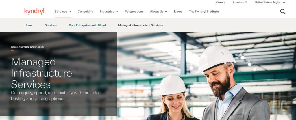296x120 pixels.
Task: Expand the Industries dropdown chevron
Action: click(x=117, y=12)
